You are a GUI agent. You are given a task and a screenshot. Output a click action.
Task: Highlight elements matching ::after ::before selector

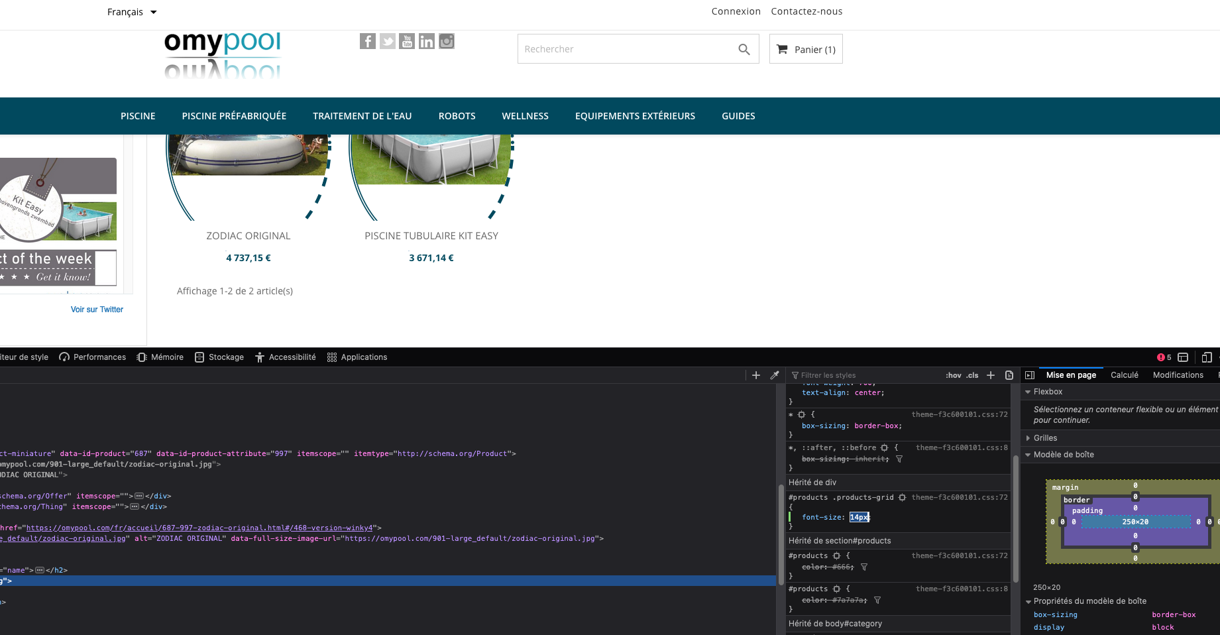884,448
